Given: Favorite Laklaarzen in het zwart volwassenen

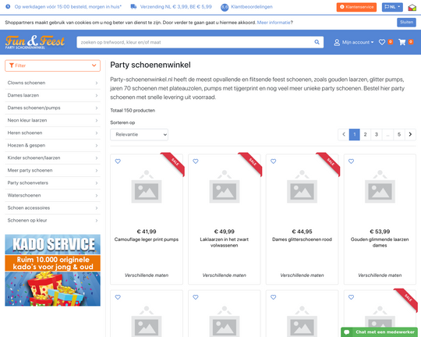Looking at the screenshot, I should (x=196, y=161).
